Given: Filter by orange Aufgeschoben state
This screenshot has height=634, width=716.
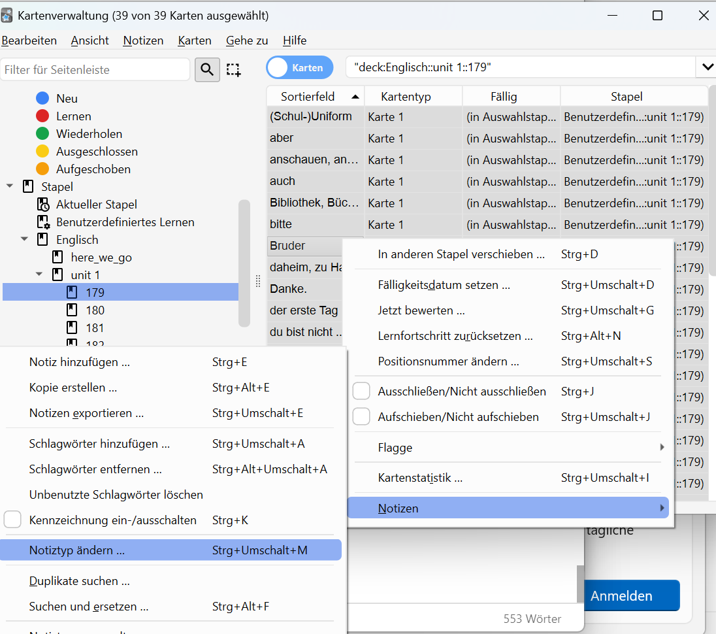Looking at the screenshot, I should (x=42, y=169).
